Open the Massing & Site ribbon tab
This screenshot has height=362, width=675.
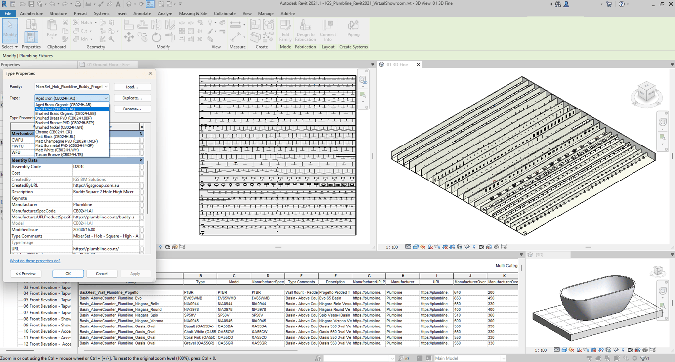click(x=193, y=14)
